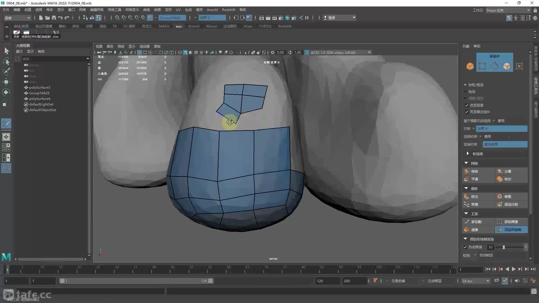Click the Save scene floppy icon

click(x=54, y=18)
